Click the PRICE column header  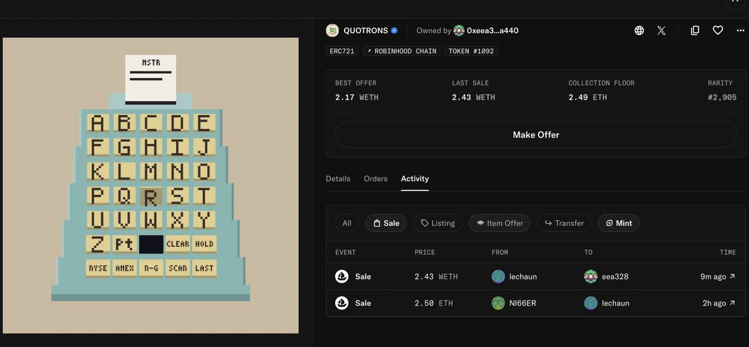tap(425, 252)
